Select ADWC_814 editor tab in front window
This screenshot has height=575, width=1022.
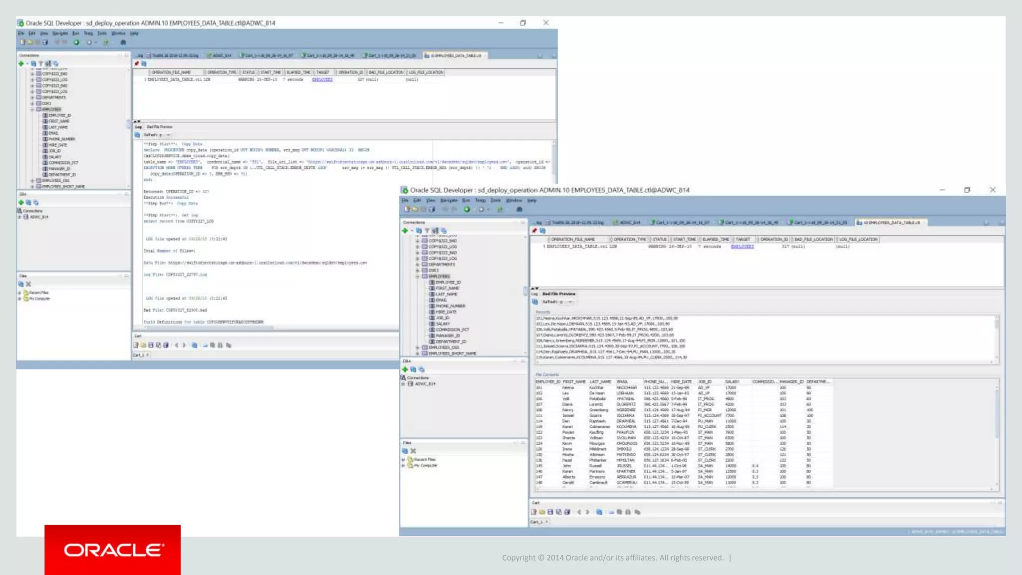click(x=627, y=223)
